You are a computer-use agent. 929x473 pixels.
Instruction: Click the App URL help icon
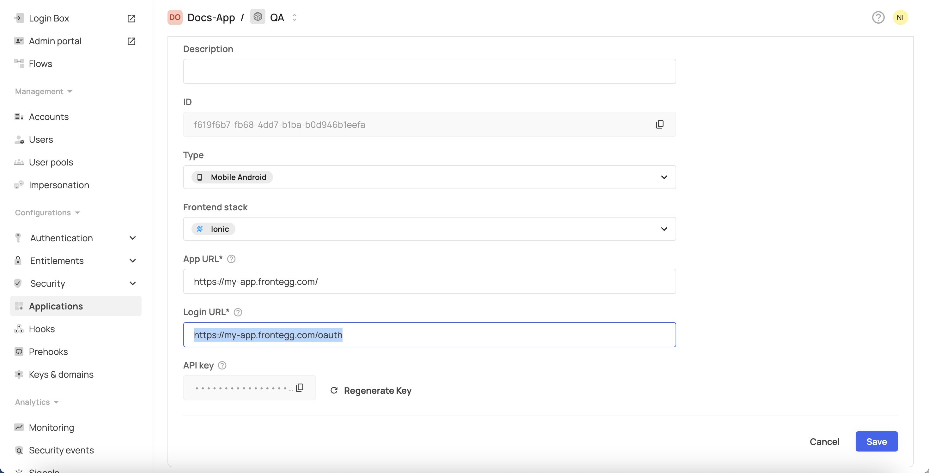pyautogui.click(x=231, y=259)
